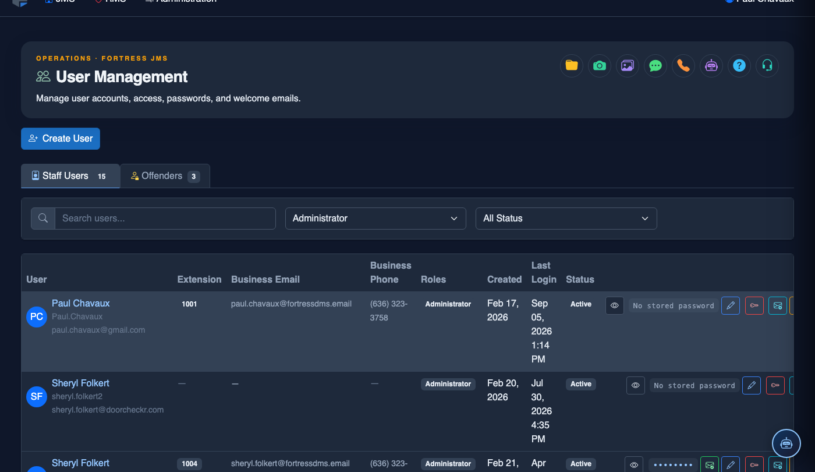815x472 pixels.
Task: Open the Paul Chavaux user link
Action: pos(80,304)
